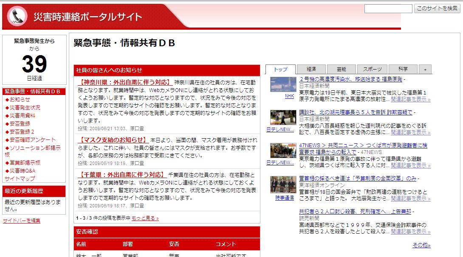Switch to the 芸能 tab
Viewport: 463px width, 257px height.
[341, 70]
